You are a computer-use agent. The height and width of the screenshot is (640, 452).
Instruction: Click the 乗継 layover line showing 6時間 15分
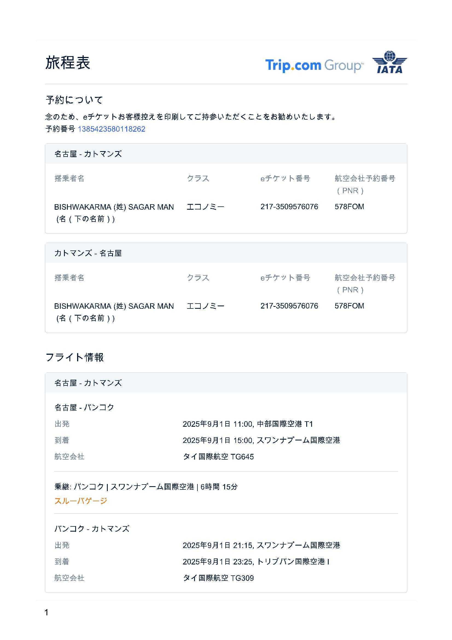pos(146,487)
